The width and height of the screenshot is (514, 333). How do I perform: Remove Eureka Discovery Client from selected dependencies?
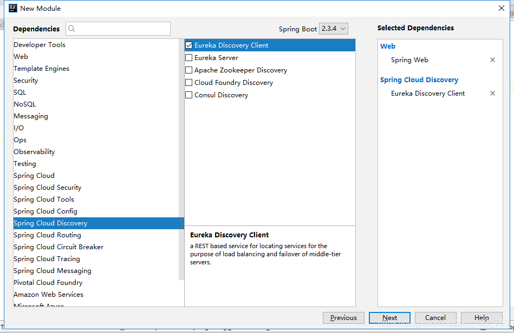tap(492, 93)
